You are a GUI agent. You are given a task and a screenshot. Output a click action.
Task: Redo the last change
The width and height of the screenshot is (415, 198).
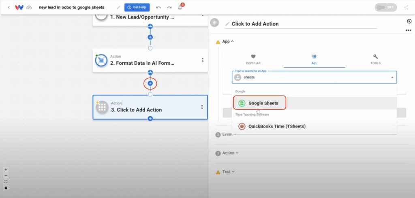[x=169, y=7]
